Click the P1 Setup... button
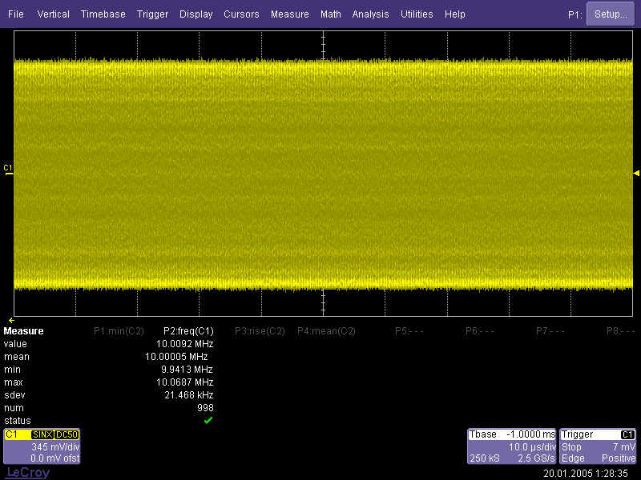 pyautogui.click(x=611, y=14)
